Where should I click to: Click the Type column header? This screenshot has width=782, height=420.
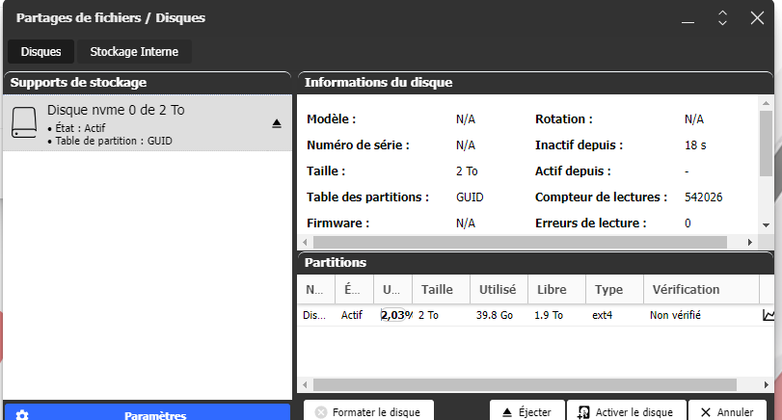[608, 289]
